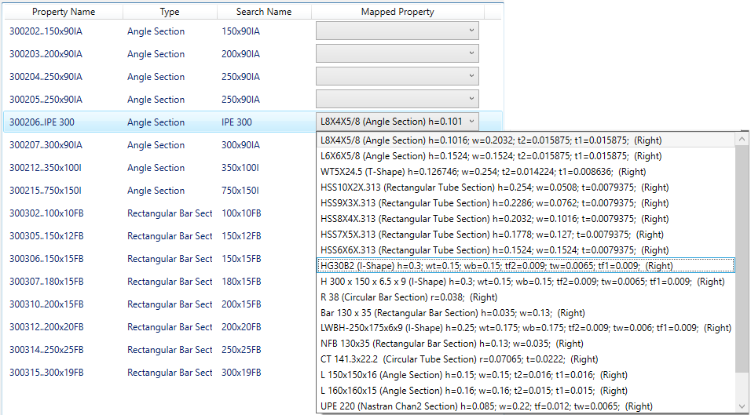Expand Mapped Property dropdown for 300203..200x90IA

point(397,54)
